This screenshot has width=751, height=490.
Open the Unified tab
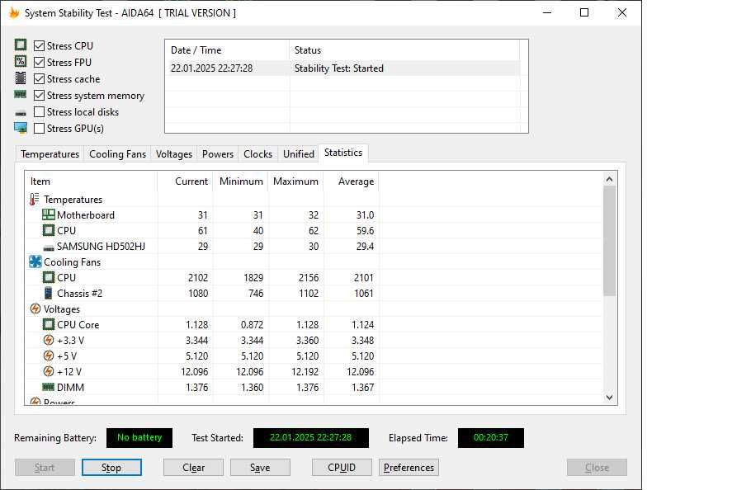point(299,154)
